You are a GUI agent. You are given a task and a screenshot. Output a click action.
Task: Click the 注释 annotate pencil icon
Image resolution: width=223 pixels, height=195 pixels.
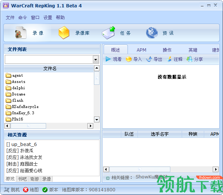pos(169,59)
